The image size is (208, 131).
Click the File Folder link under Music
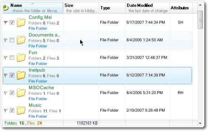point(38,116)
